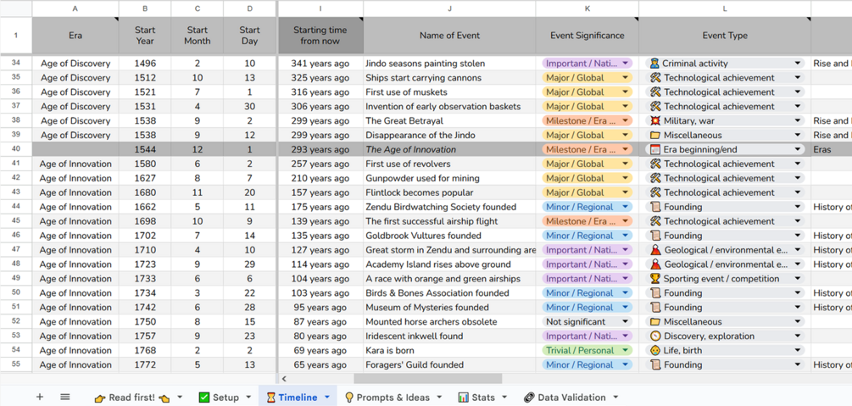The height and width of the screenshot is (406, 852).
Task: Open the Prompts & Ideas tab
Action: coord(387,398)
